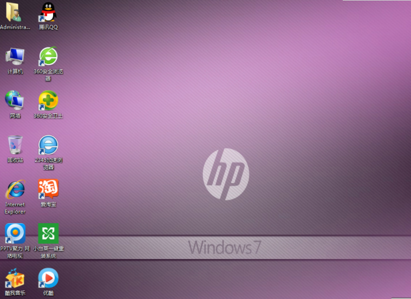
Task: Select the 2345加速浏览器 browser icon
Action: (x=48, y=145)
